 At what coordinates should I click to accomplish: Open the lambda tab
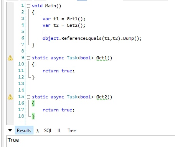38,131
